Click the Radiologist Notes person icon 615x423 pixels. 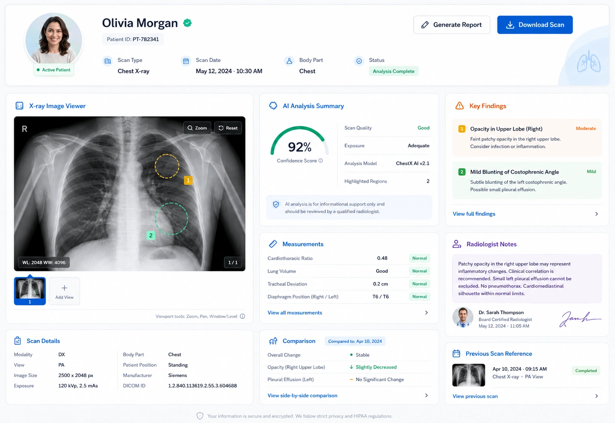click(x=457, y=244)
